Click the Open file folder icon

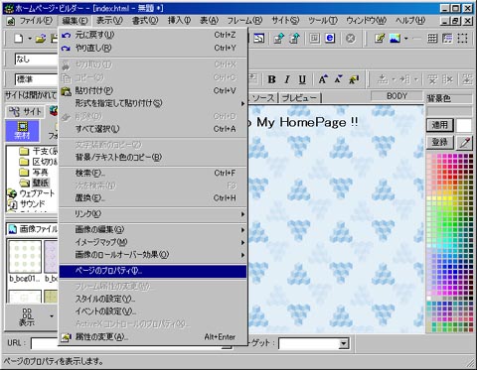pyautogui.click(x=40, y=39)
